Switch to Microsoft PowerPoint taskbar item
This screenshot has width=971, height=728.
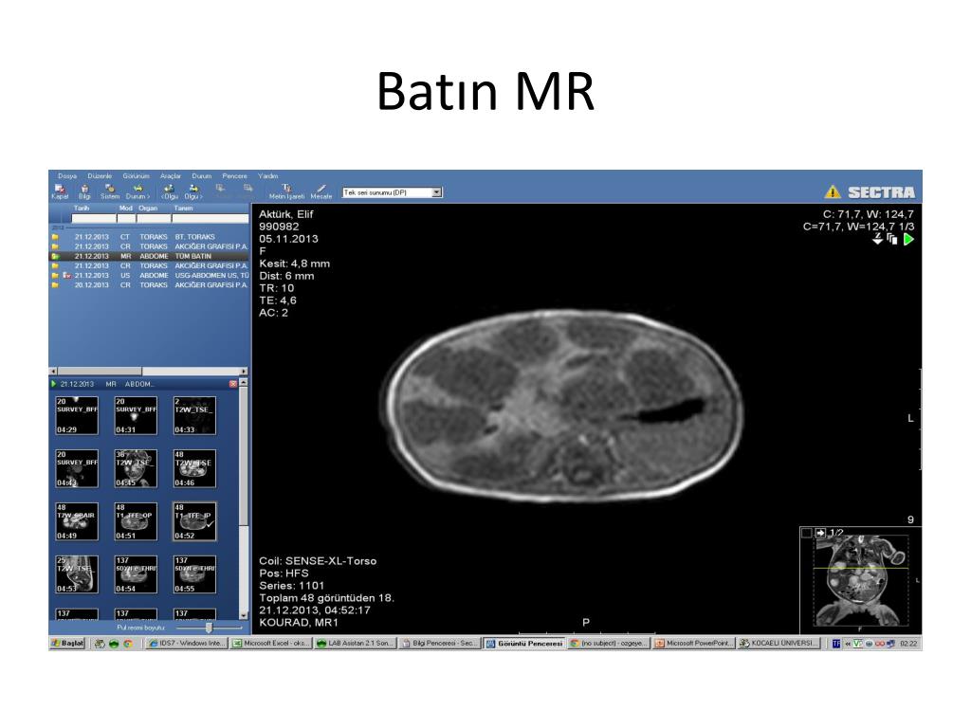point(693,644)
